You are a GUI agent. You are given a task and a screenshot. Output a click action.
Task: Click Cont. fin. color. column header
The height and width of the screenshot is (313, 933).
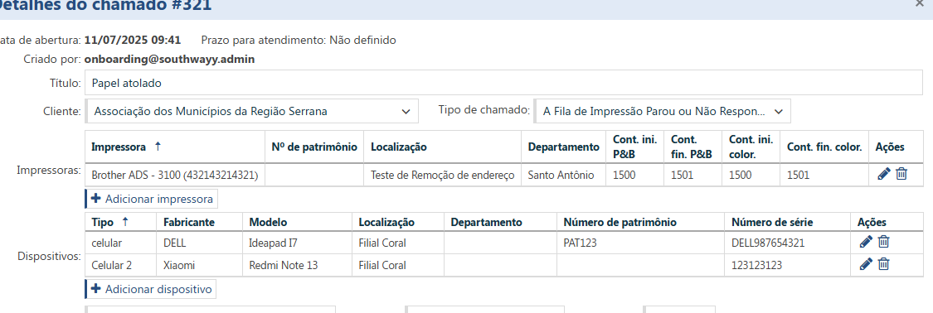[824, 147]
